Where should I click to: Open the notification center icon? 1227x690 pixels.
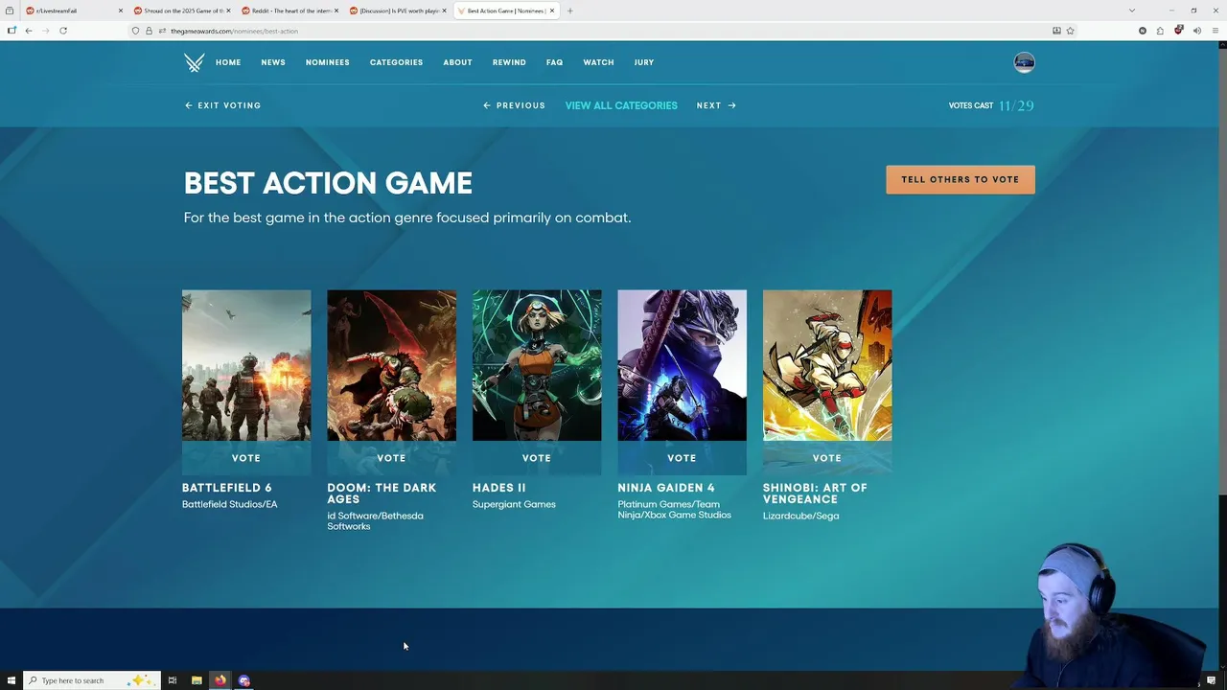[1211, 680]
